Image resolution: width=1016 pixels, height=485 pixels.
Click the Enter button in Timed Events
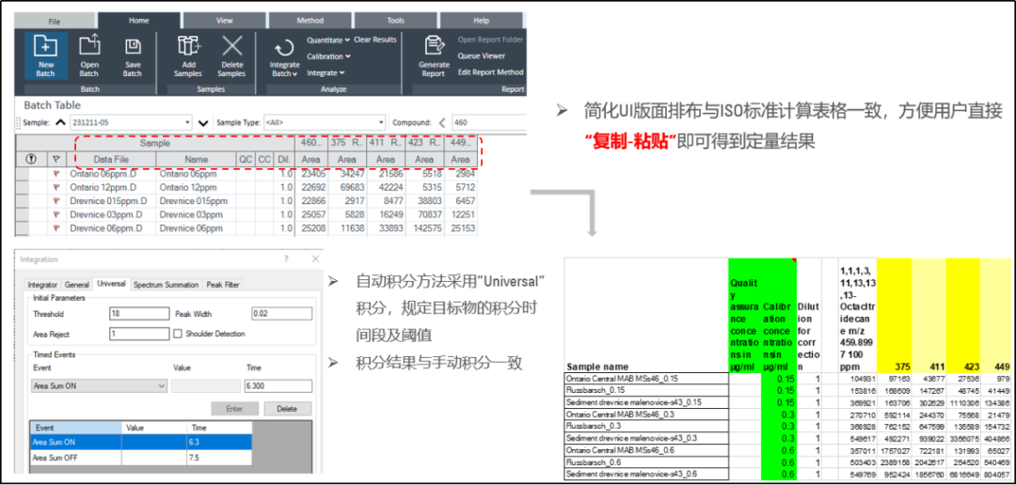point(234,409)
